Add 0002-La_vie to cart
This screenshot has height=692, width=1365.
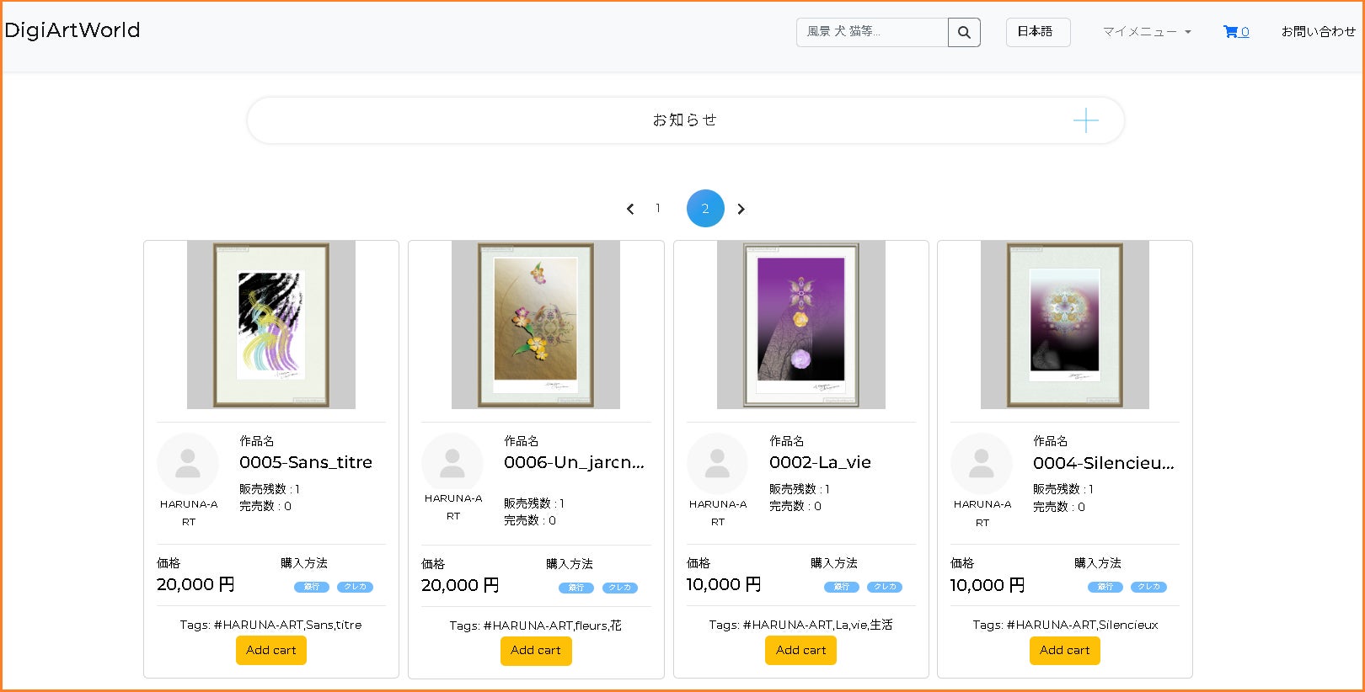pos(800,651)
